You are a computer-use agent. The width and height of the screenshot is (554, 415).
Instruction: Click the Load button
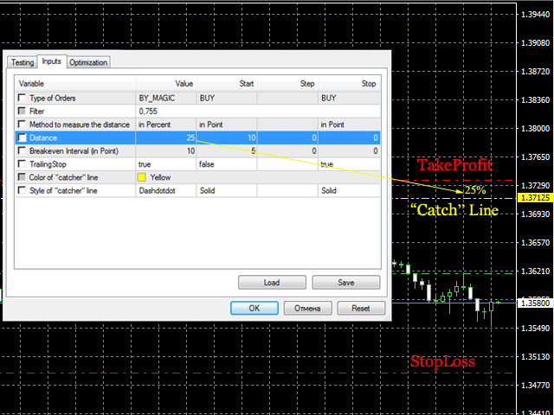pyautogui.click(x=272, y=283)
